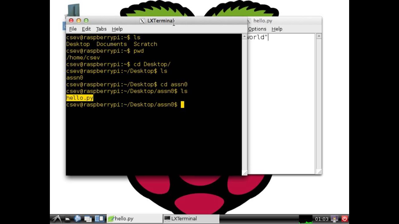Click the hello.py window title text
This screenshot has width=399, height=224.
(x=263, y=21)
